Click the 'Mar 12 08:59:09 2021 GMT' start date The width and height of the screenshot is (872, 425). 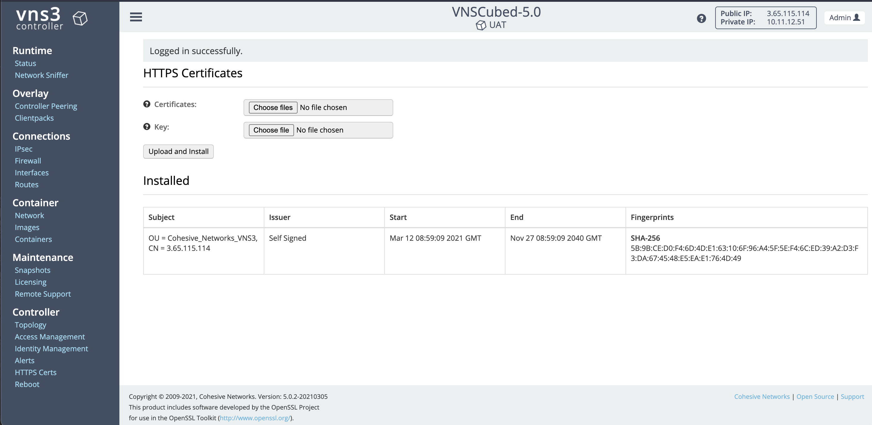(435, 238)
